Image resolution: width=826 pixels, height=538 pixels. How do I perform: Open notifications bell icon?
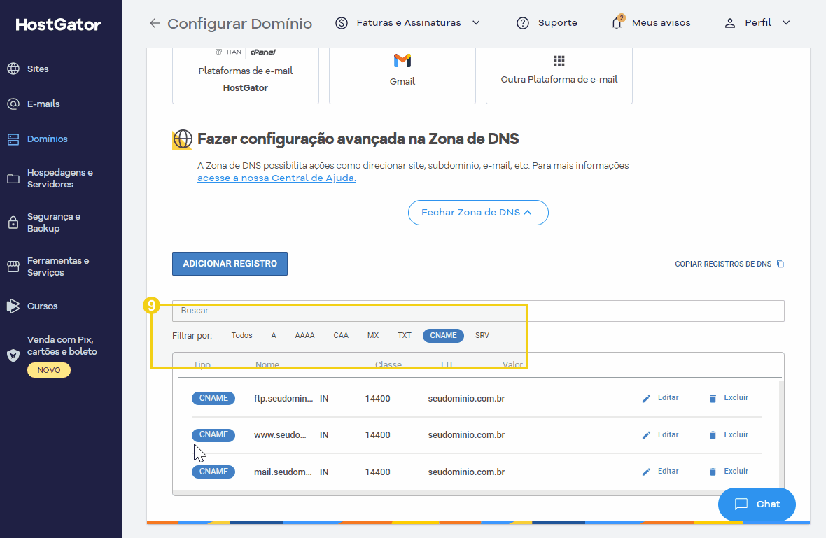tap(617, 22)
